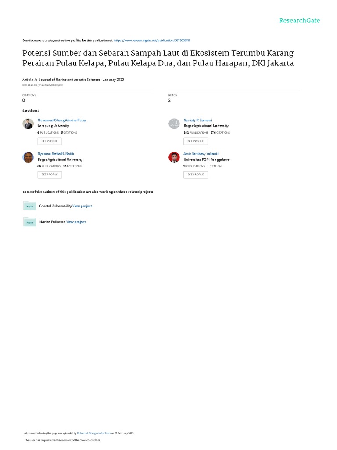This screenshot has height=450, width=337.
Task: Click the Coastal Vulnerability project folder icon
Action: [x=30, y=206]
